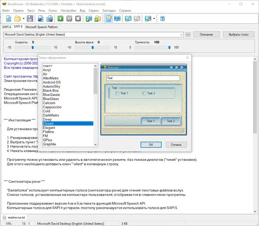This screenshot has height=226, width=259.
Task: Click Balabolka app icon in title bar
Action: pos(4,4)
